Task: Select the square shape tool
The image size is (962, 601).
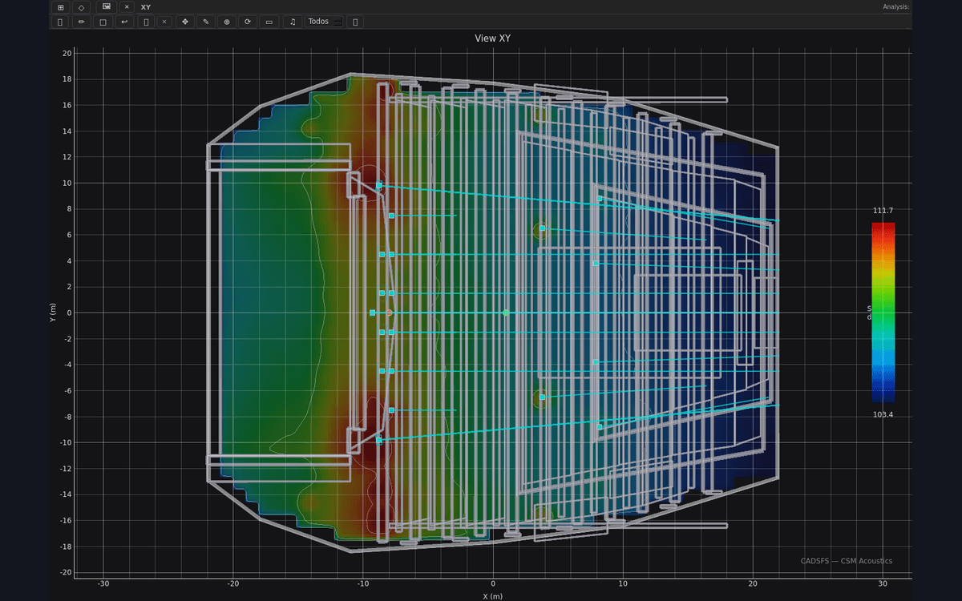Action: tap(103, 22)
